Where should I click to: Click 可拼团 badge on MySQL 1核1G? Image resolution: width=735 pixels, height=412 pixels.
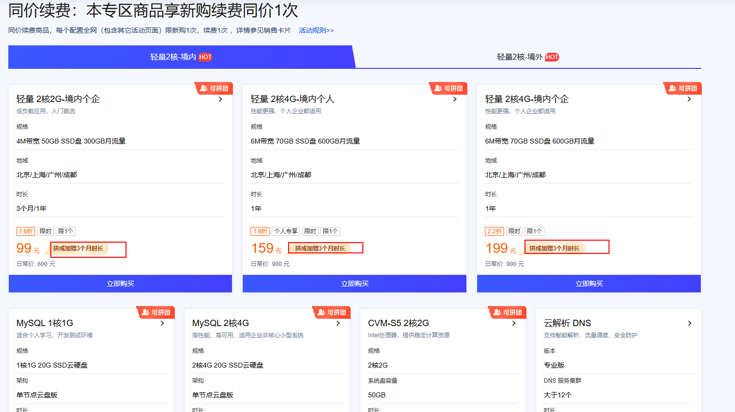point(156,312)
